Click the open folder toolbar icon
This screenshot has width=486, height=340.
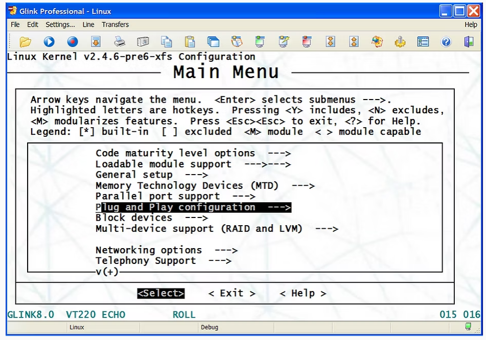[25, 42]
